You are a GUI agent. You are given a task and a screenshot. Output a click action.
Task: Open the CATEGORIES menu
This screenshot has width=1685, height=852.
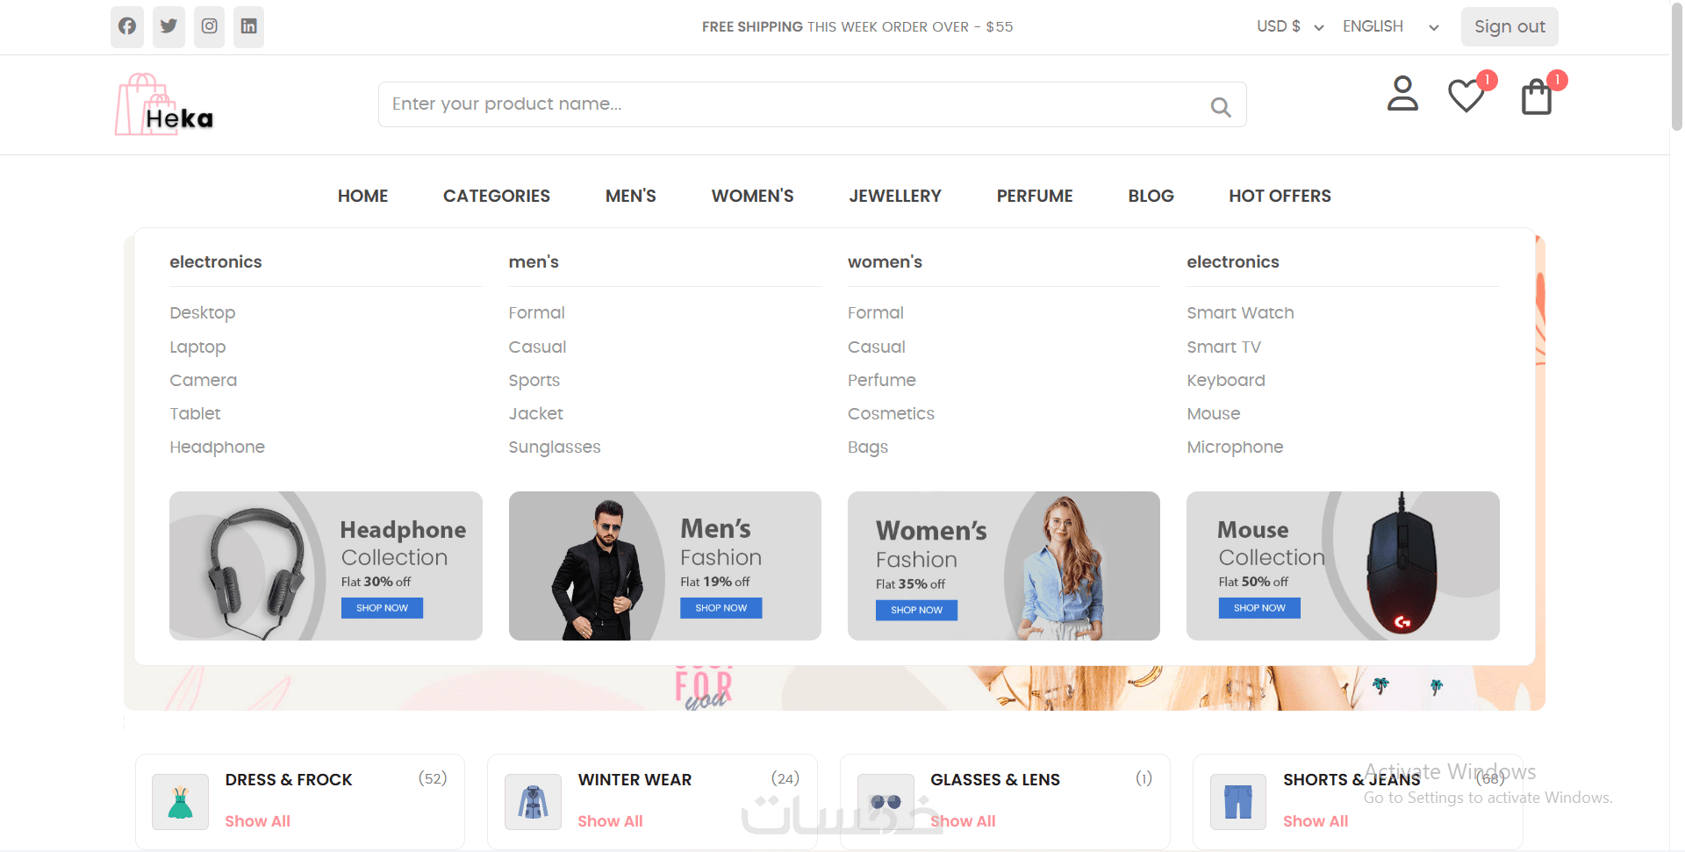pyautogui.click(x=497, y=196)
